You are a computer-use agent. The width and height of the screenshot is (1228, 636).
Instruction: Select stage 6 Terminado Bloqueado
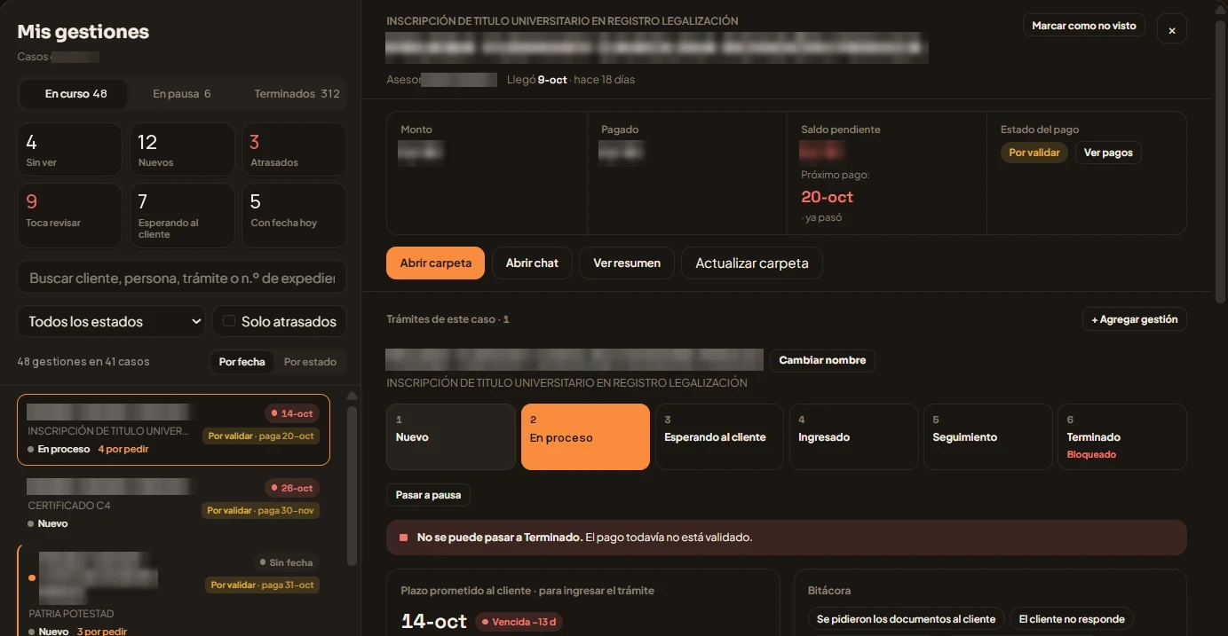(1122, 436)
